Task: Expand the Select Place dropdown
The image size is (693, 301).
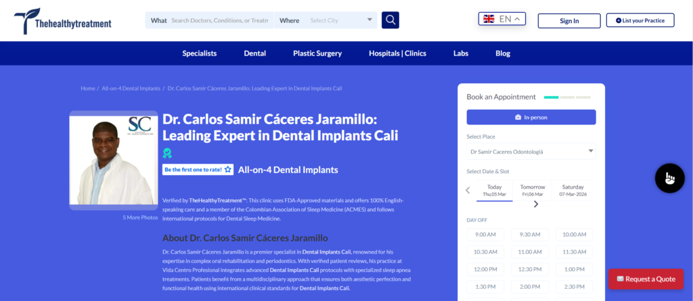Action: click(531, 152)
